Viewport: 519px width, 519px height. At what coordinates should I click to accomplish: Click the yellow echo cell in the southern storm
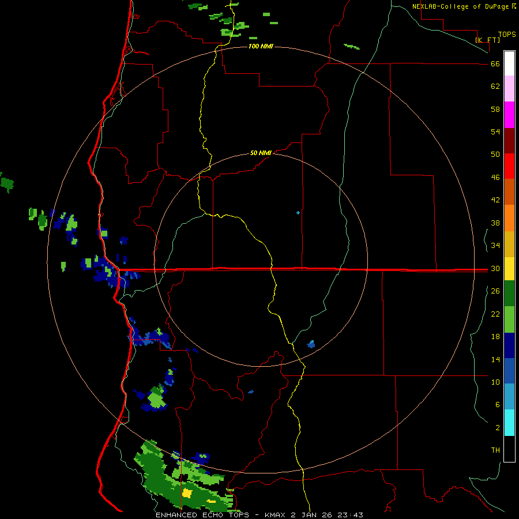(187, 493)
